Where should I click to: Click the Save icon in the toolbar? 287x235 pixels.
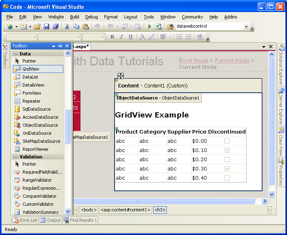point(46,26)
